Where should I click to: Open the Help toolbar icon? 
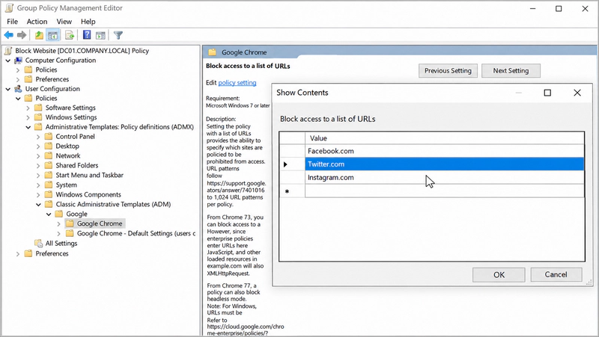click(x=87, y=35)
